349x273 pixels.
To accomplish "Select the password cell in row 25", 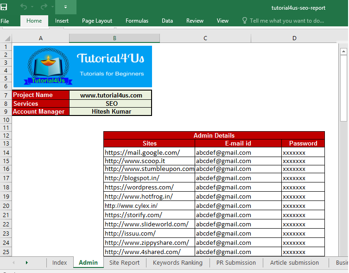I will coord(303,252).
